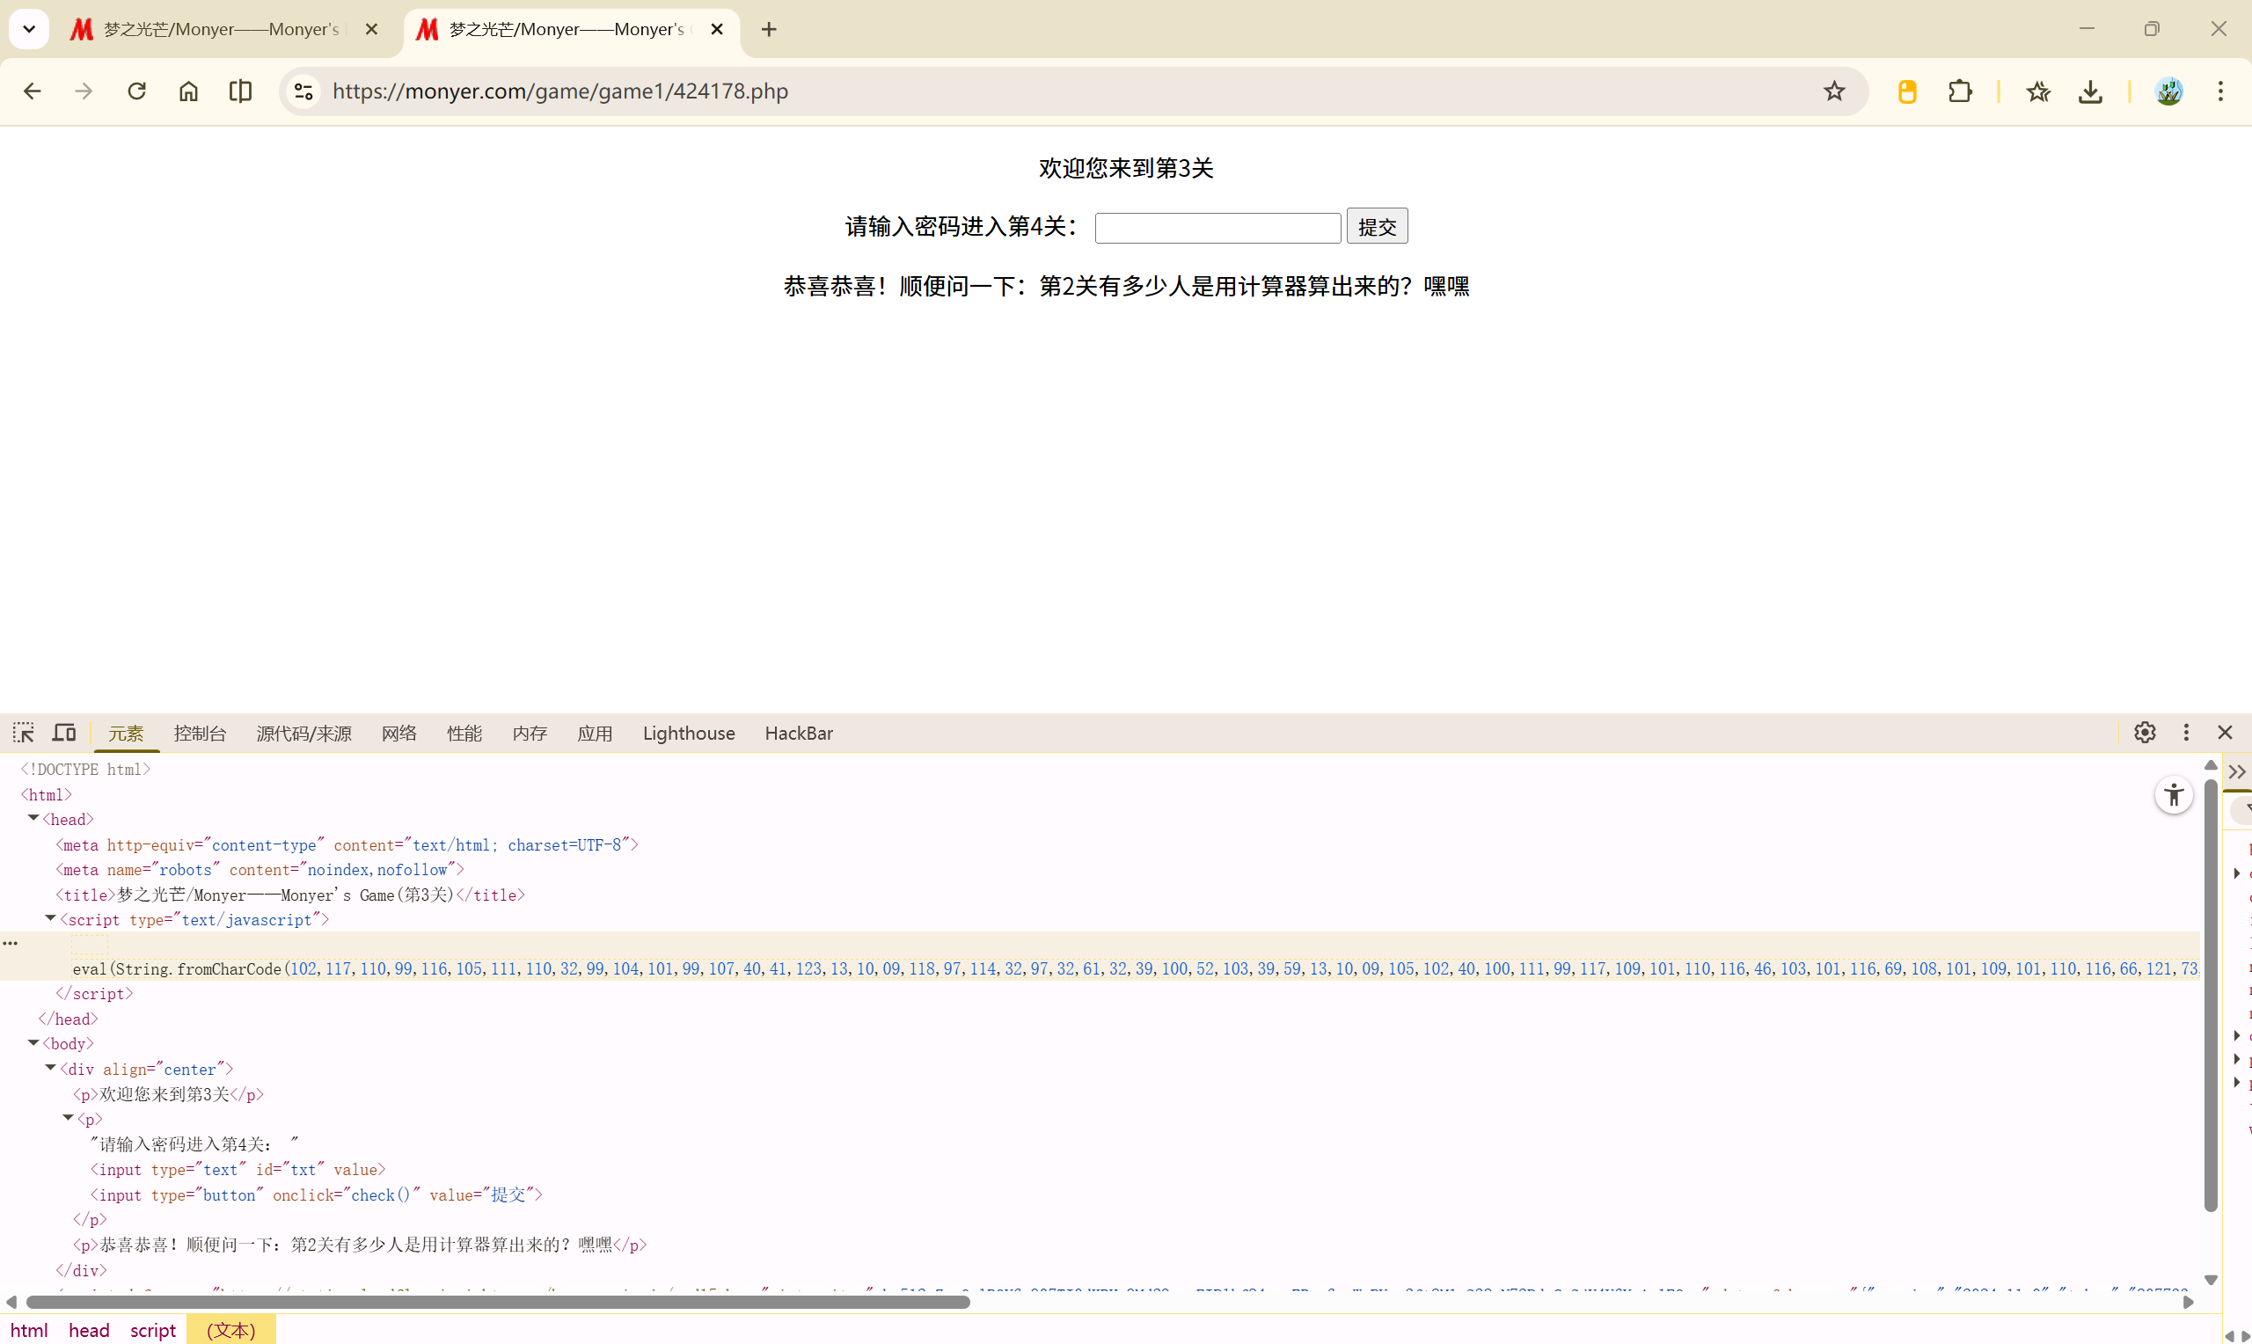Click the DevTools horizontal scrollbar

tap(498, 1302)
